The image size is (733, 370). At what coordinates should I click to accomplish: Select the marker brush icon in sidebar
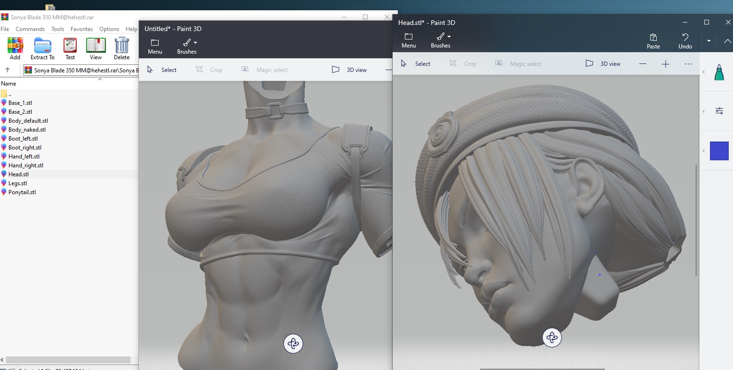point(719,72)
